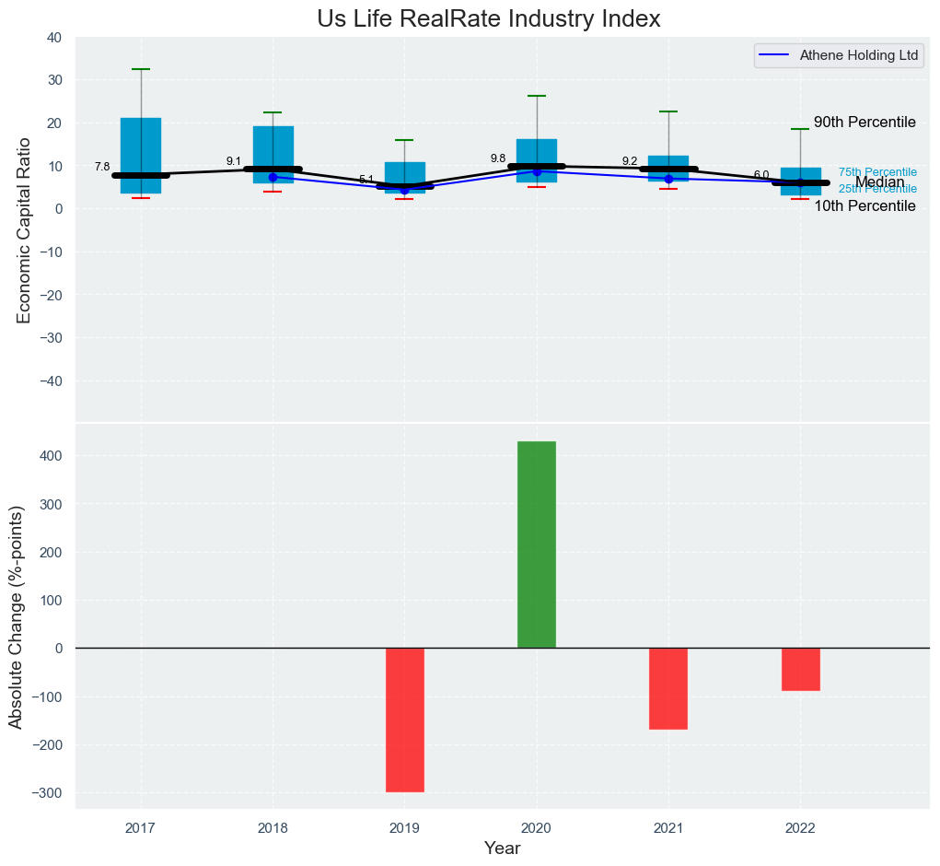The image size is (940, 866).
Task: Click the Athene Holding Ltd legend entry
Action: tap(838, 55)
